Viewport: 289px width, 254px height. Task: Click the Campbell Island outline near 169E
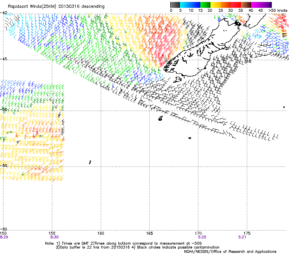click(189, 138)
